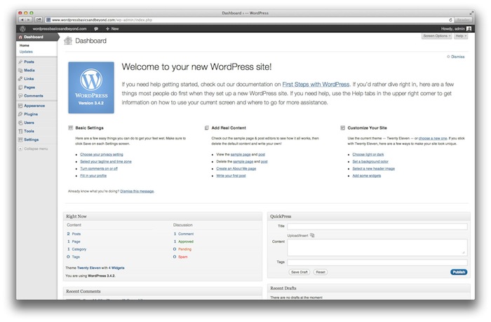Click choose a new one theme link

tap(433, 138)
